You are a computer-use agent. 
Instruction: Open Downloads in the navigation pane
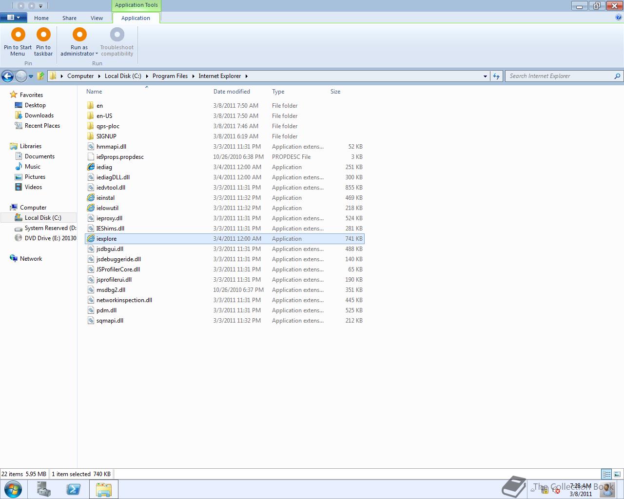[39, 115]
